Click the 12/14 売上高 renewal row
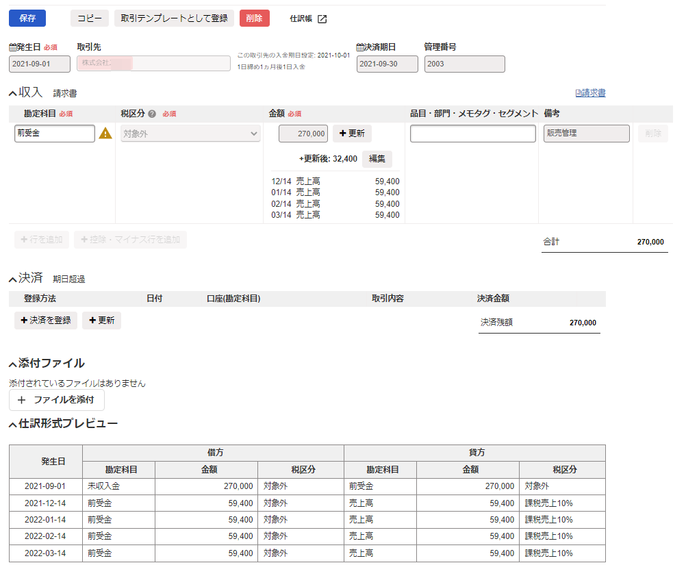Screen dimensions: 686x576 [335, 181]
